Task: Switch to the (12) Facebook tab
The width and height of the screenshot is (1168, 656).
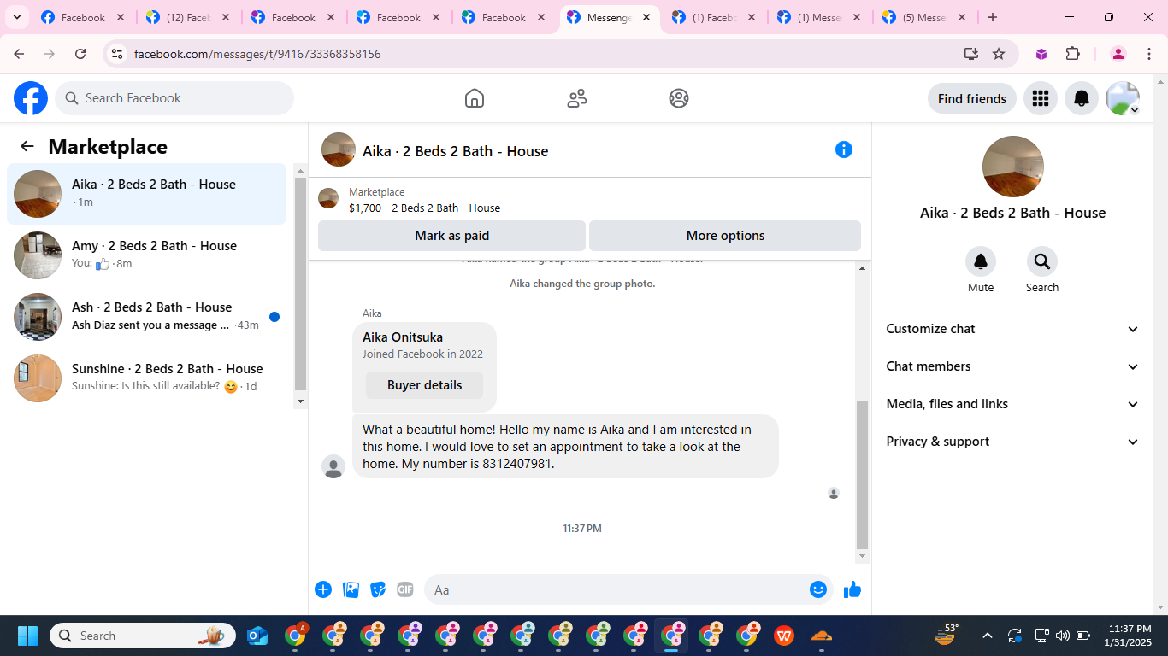Action: 187,17
